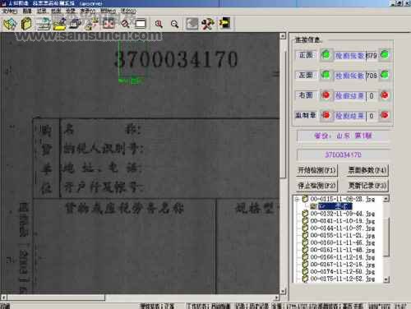Viewport: 411px width, 309px height.
Task: Select file 00-0144-11-10 in list
Action: (343, 228)
